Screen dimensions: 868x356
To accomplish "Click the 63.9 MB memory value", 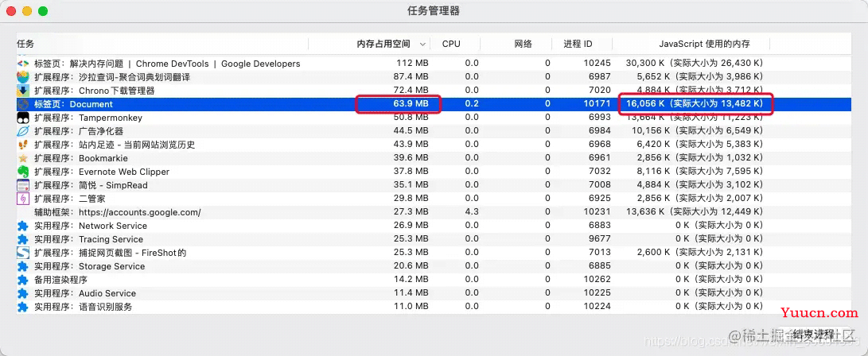I will (x=412, y=104).
